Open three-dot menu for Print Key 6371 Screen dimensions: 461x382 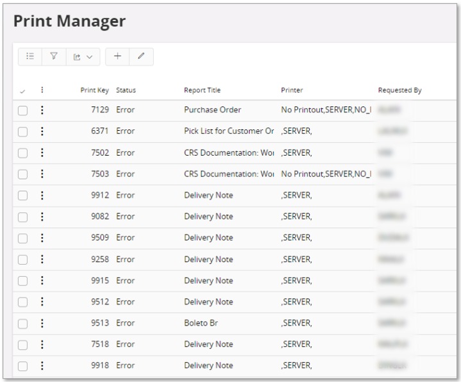pos(42,131)
